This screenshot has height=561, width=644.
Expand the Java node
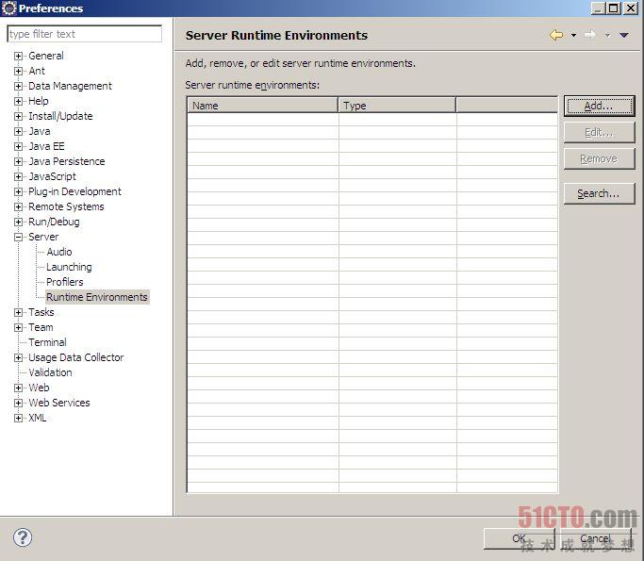tap(18, 131)
